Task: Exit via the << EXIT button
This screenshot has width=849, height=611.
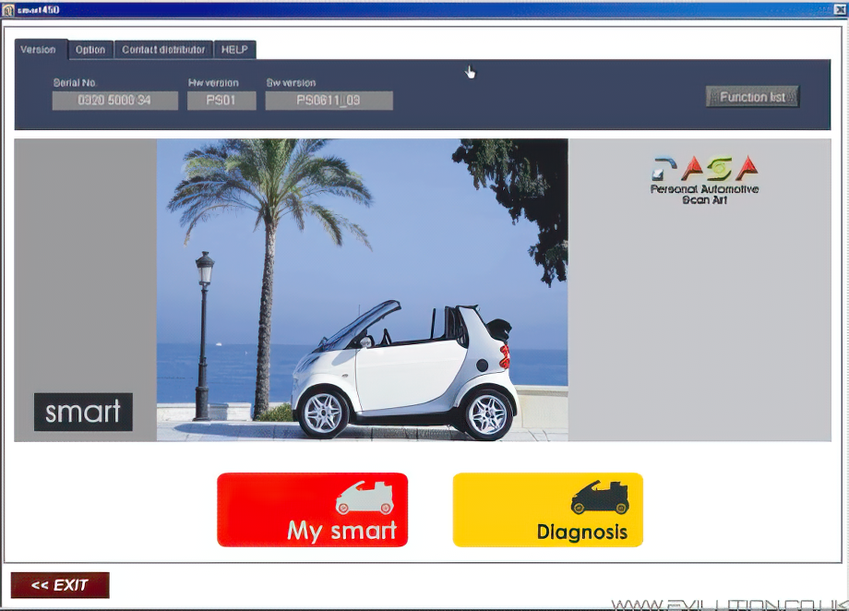Action: tap(60, 585)
